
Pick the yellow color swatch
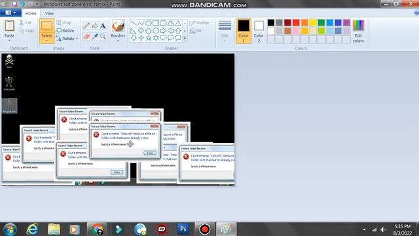(x=313, y=22)
